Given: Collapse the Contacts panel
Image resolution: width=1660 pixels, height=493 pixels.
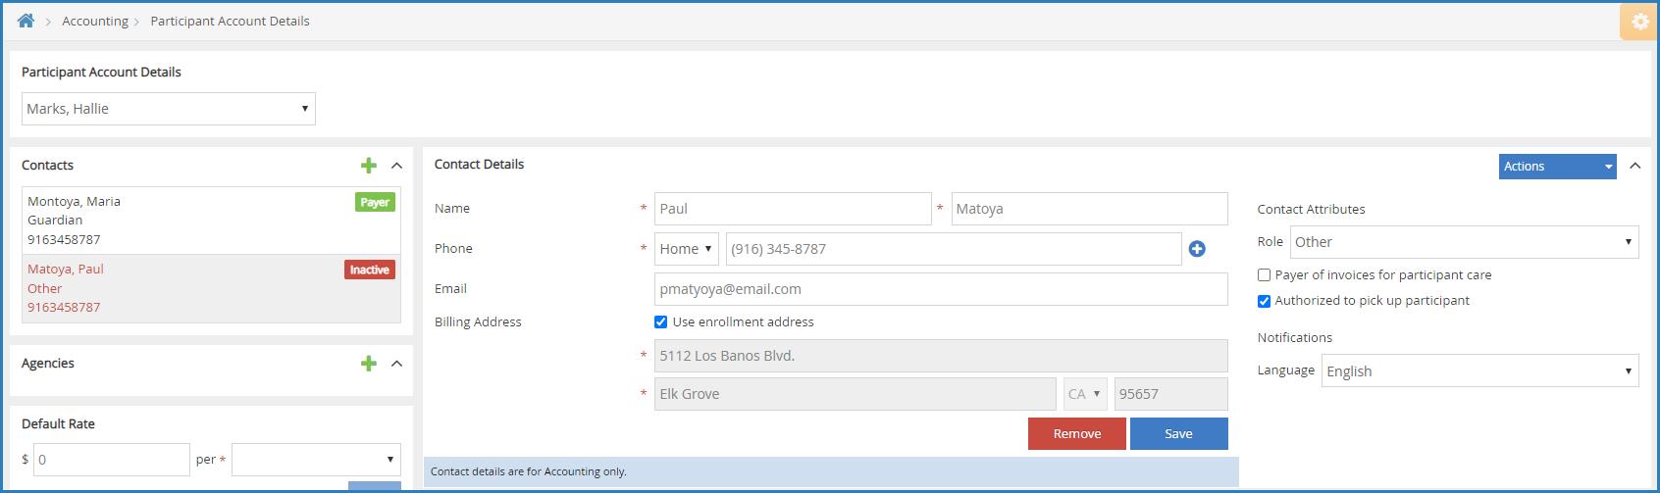Looking at the screenshot, I should pos(396,166).
